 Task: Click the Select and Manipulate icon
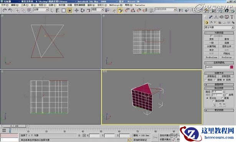click(x=114, y=10)
